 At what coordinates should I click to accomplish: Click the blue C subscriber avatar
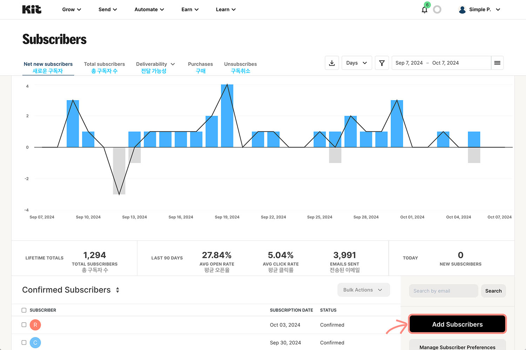[35, 343]
